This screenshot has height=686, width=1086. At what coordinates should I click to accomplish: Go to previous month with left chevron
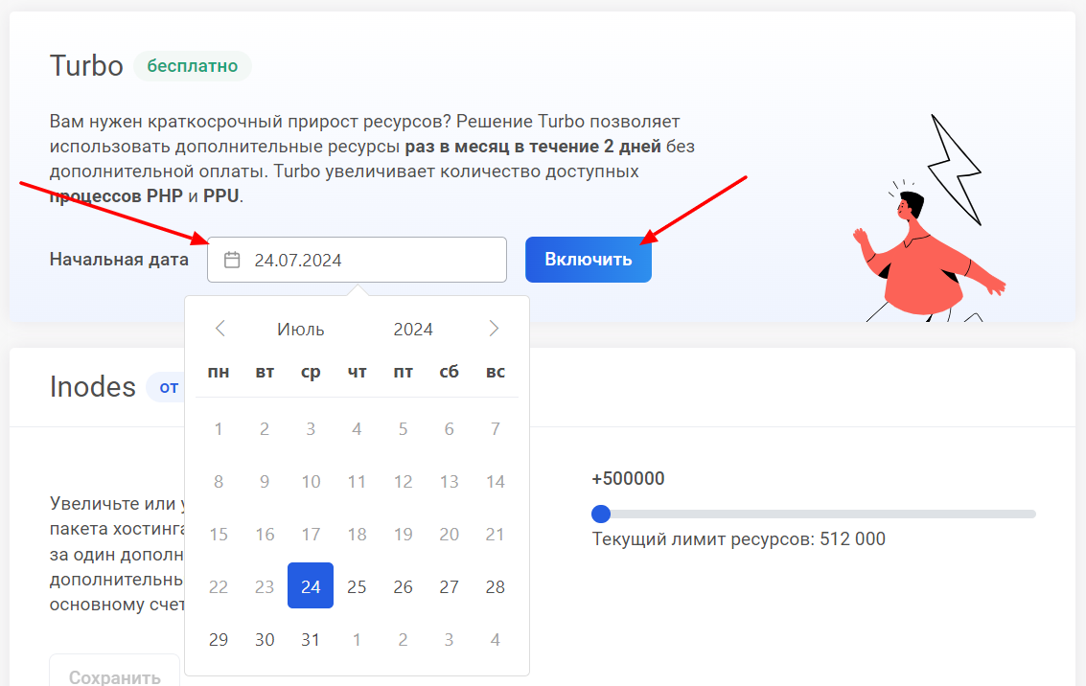(220, 329)
